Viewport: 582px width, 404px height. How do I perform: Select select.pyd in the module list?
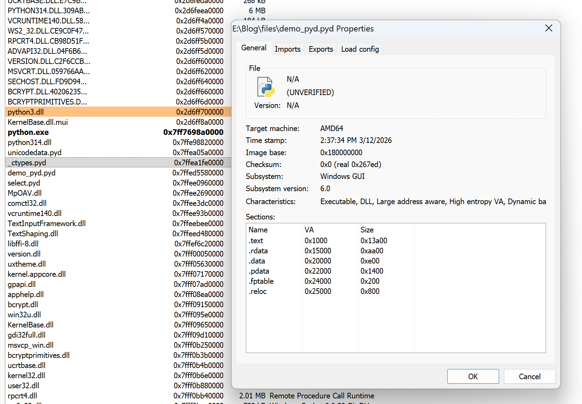pyautogui.click(x=119, y=183)
